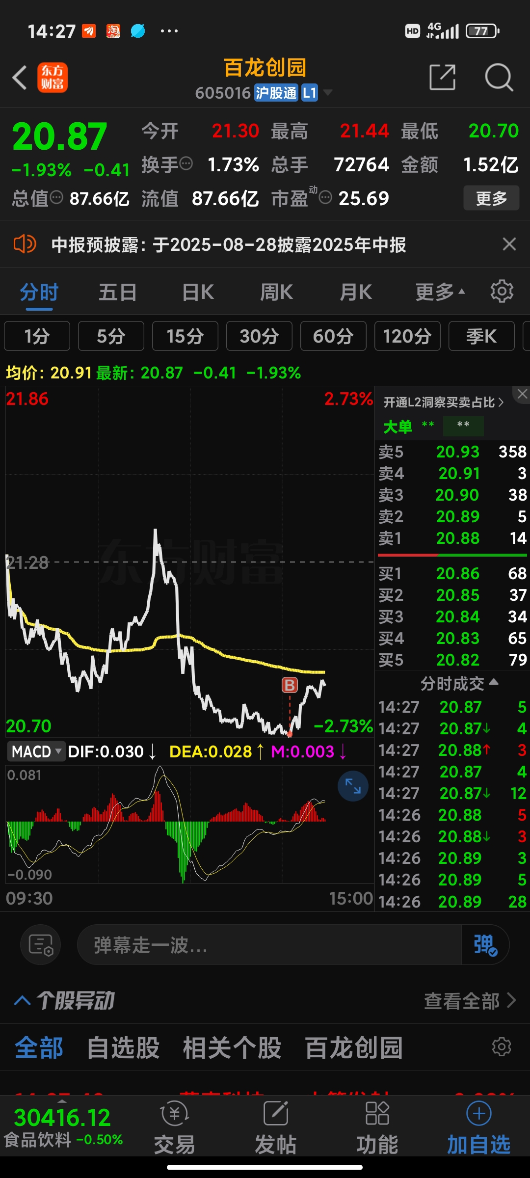Switch to the 月K tab
The image size is (530, 1178).
[356, 292]
